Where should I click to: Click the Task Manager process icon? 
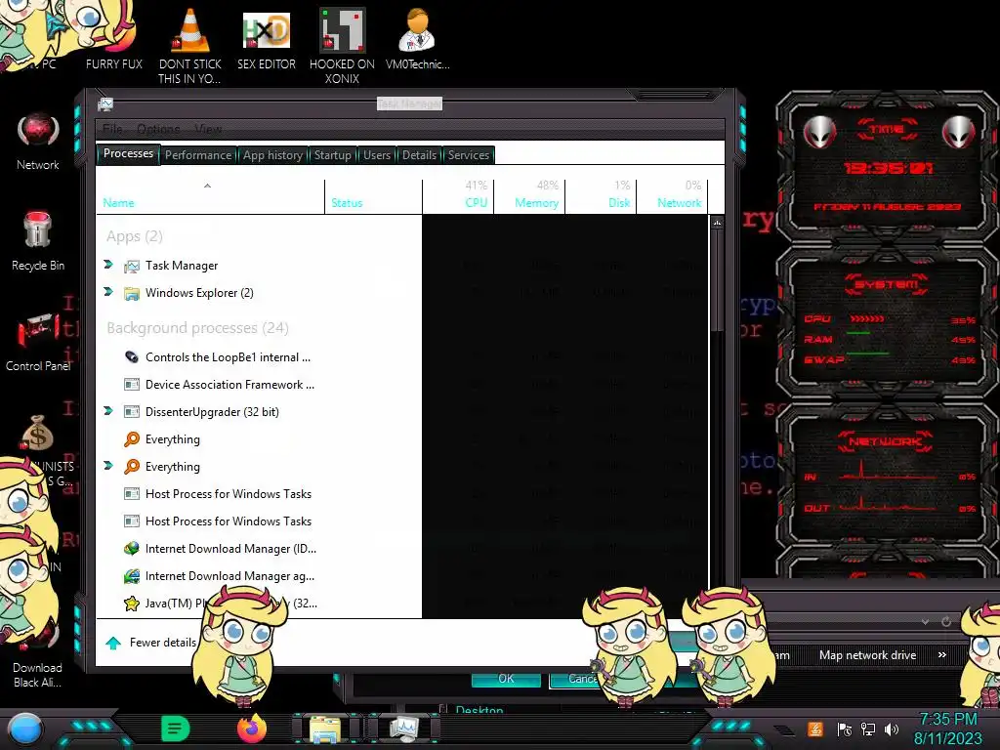coord(132,266)
